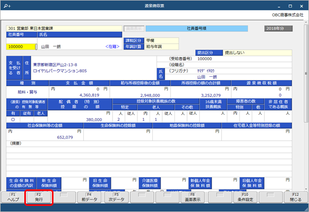The height and width of the screenshot is (212, 309).
Task: Click the 住宅借入金等特別控除の額 header
Action: point(257,125)
